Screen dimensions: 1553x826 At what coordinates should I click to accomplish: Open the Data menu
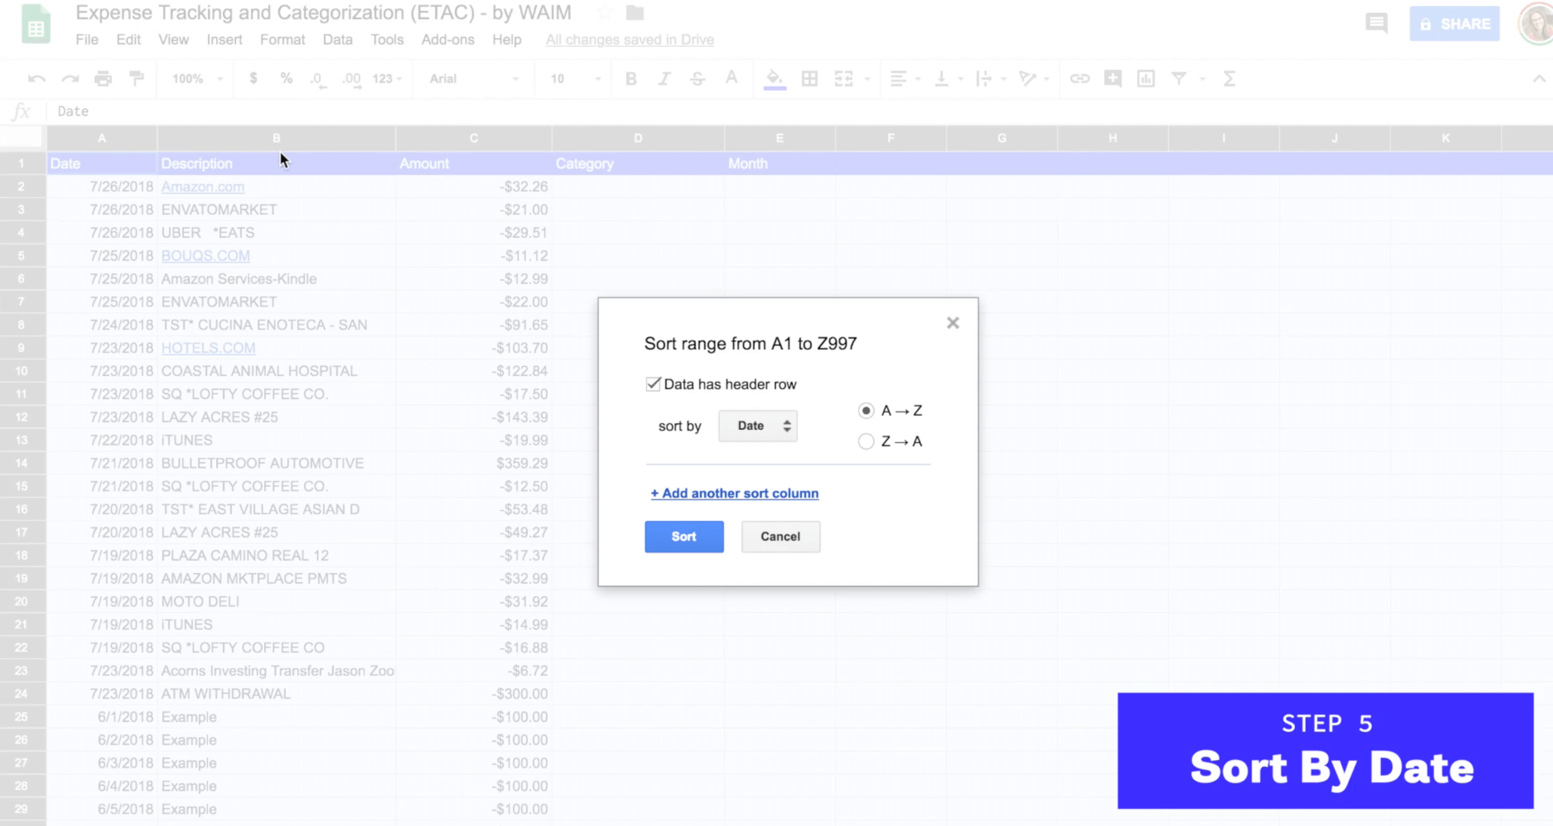(337, 40)
